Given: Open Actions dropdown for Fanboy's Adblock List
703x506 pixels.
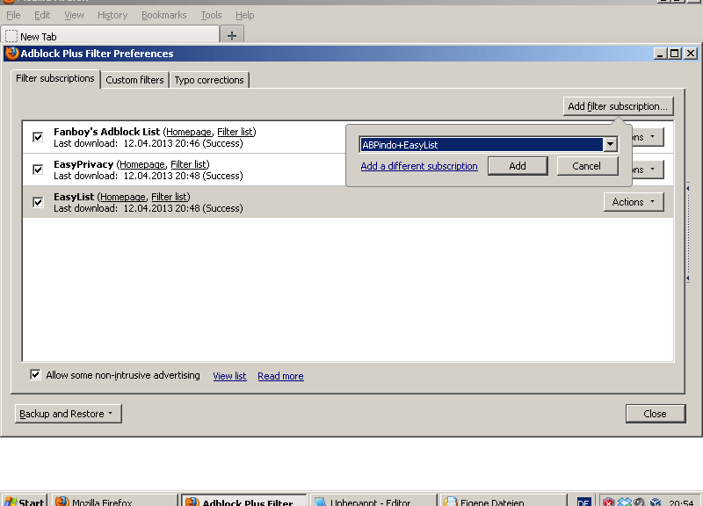Looking at the screenshot, I should point(647,137).
